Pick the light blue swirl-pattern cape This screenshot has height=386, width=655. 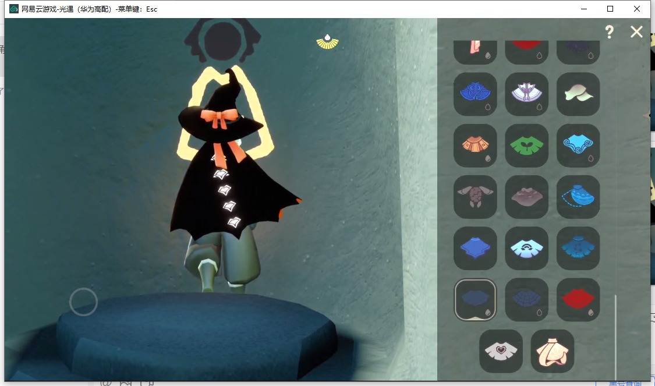578,146
